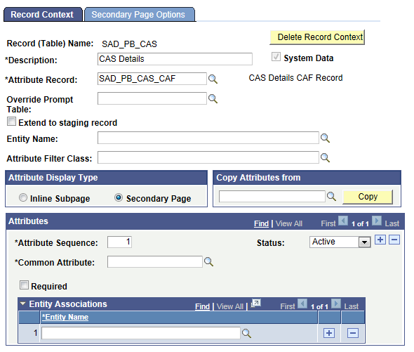Click Find link in Attributes header
This screenshot has height=352, width=414.
(261, 223)
